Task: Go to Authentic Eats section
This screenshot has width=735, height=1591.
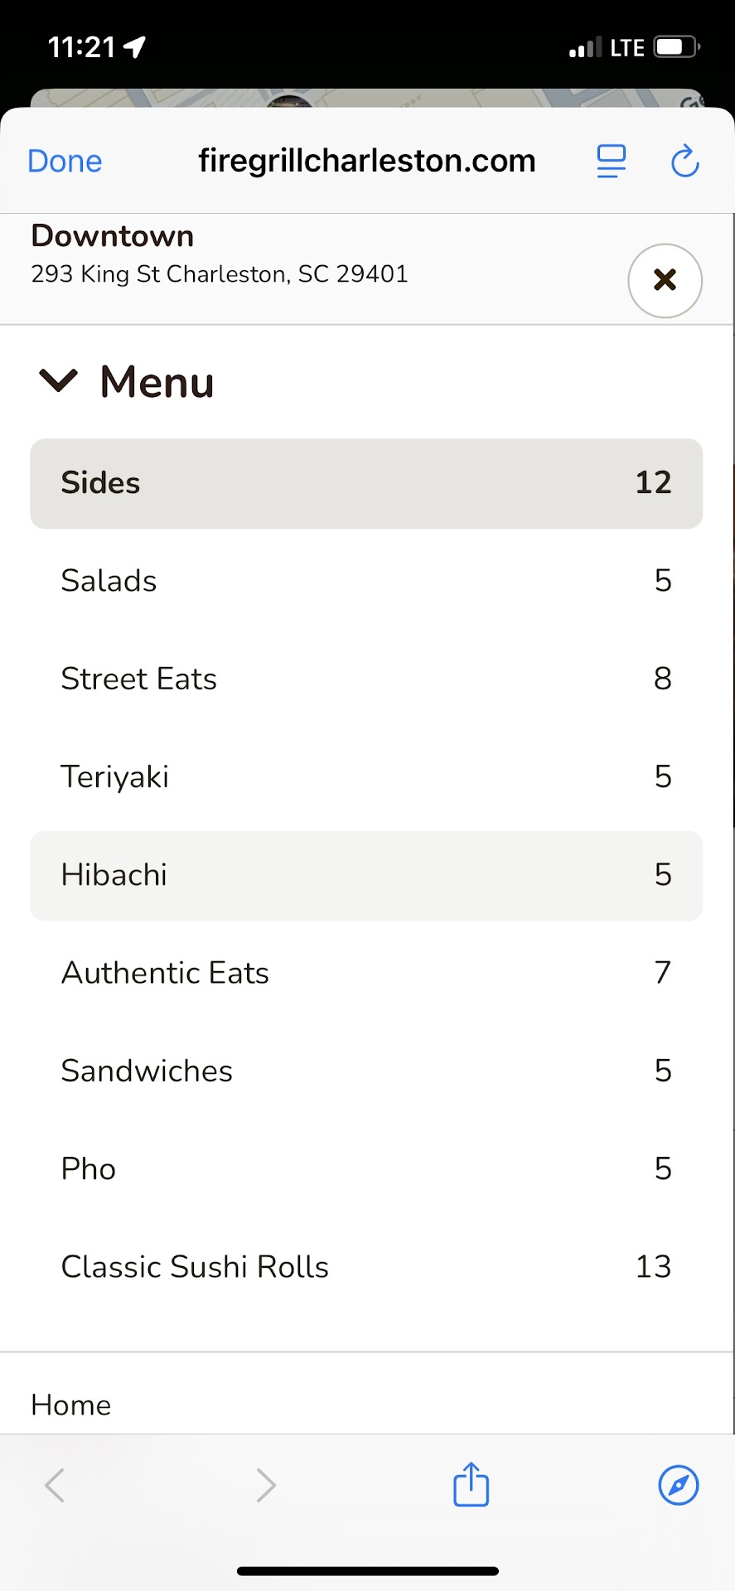Action: click(366, 973)
